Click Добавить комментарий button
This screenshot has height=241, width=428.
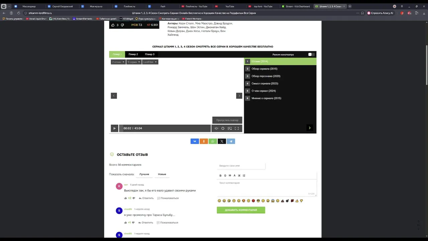241,210
